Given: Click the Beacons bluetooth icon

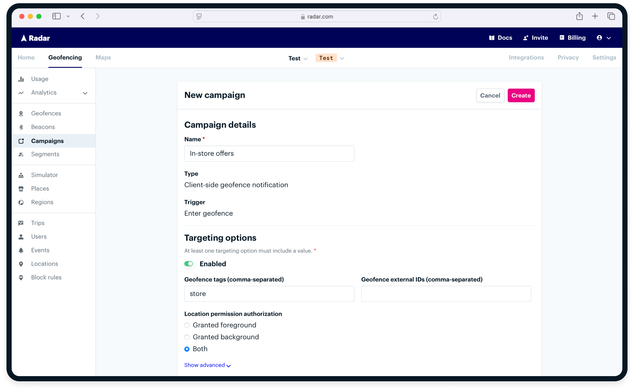Looking at the screenshot, I should coord(21,127).
